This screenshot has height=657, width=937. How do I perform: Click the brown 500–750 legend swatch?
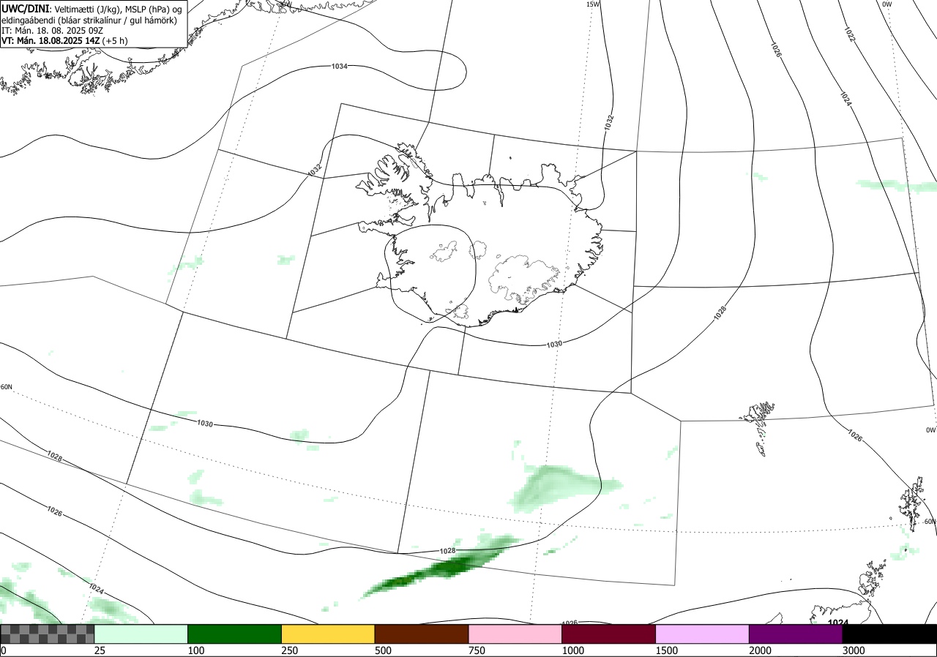(422, 634)
